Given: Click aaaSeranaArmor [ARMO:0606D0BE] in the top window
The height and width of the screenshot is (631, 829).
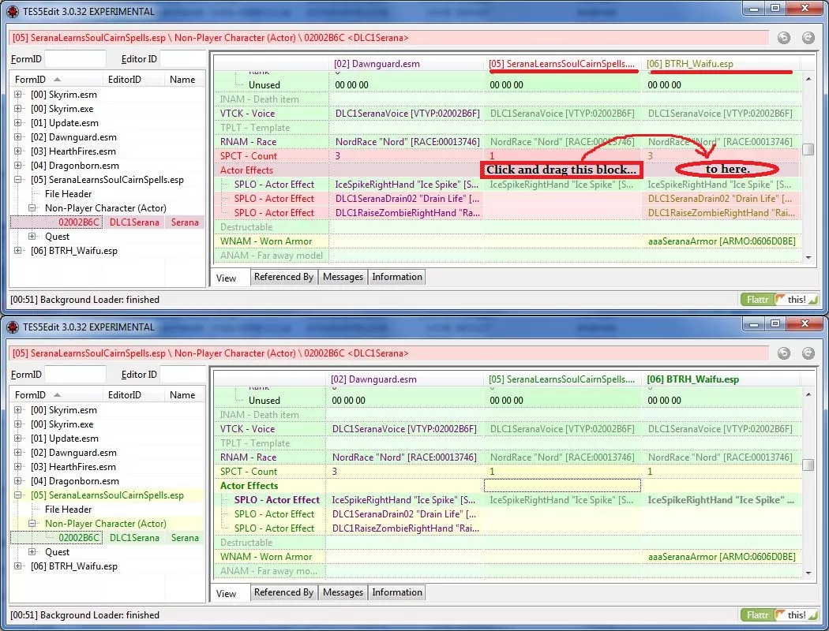Looking at the screenshot, I should 722,241.
